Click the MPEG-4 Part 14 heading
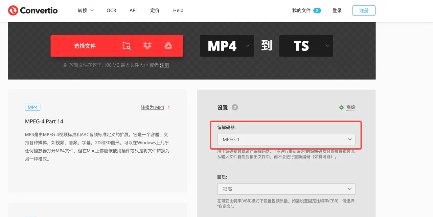This screenshot has width=433, height=217. (x=44, y=122)
